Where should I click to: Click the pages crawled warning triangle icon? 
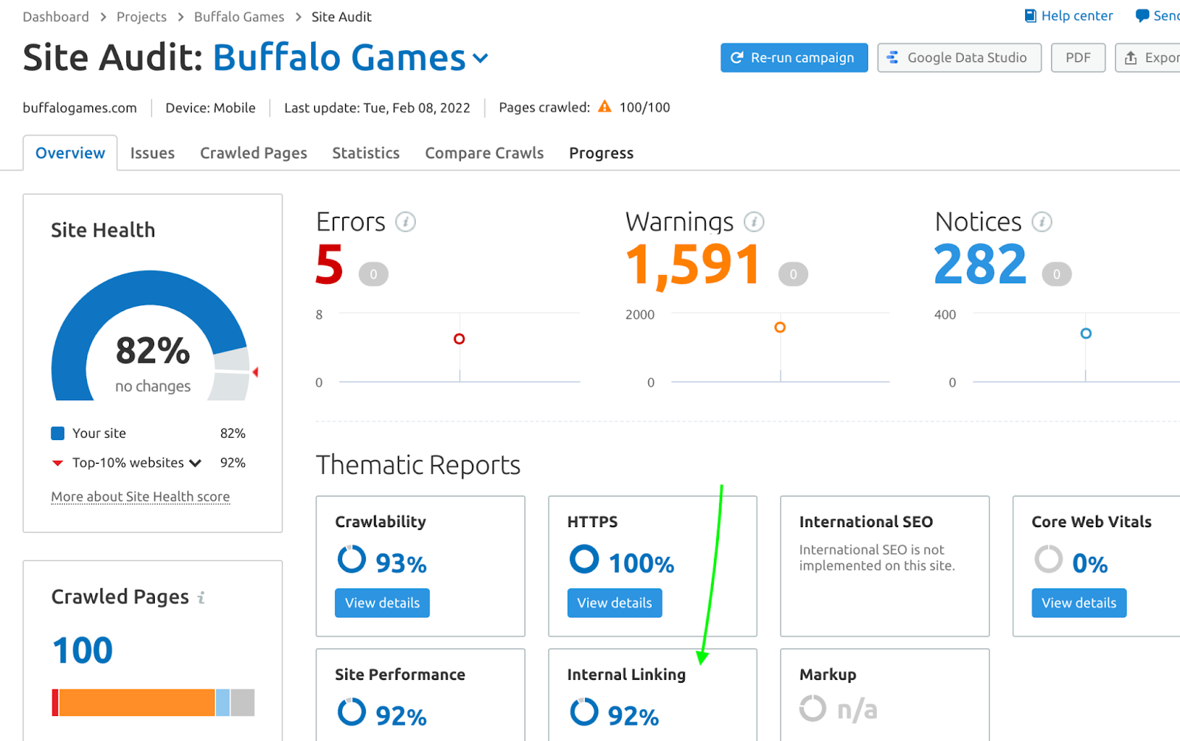tap(605, 107)
